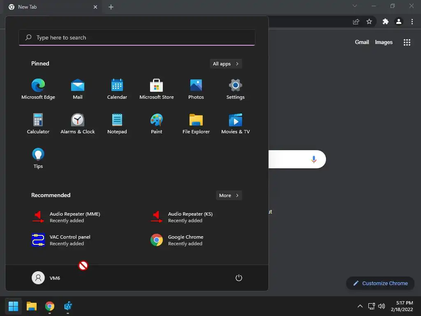Bookmark this tab with the star icon

tap(369, 21)
